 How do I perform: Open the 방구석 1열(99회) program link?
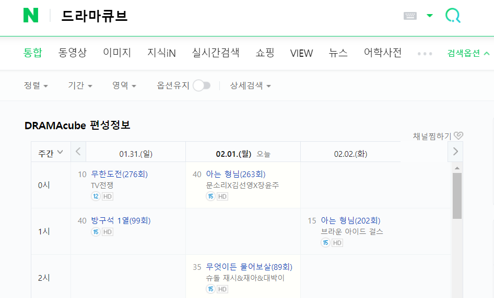coord(121,221)
